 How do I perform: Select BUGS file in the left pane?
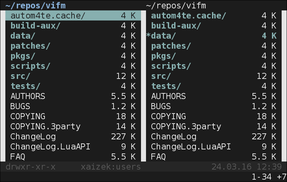pyautogui.click(x=73, y=106)
